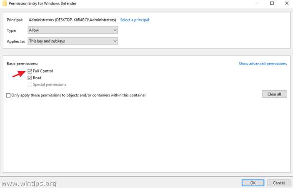Viewport: 293px width, 188px height.
Task: Open the Type dropdown showing Allow
Action: (x=73, y=30)
